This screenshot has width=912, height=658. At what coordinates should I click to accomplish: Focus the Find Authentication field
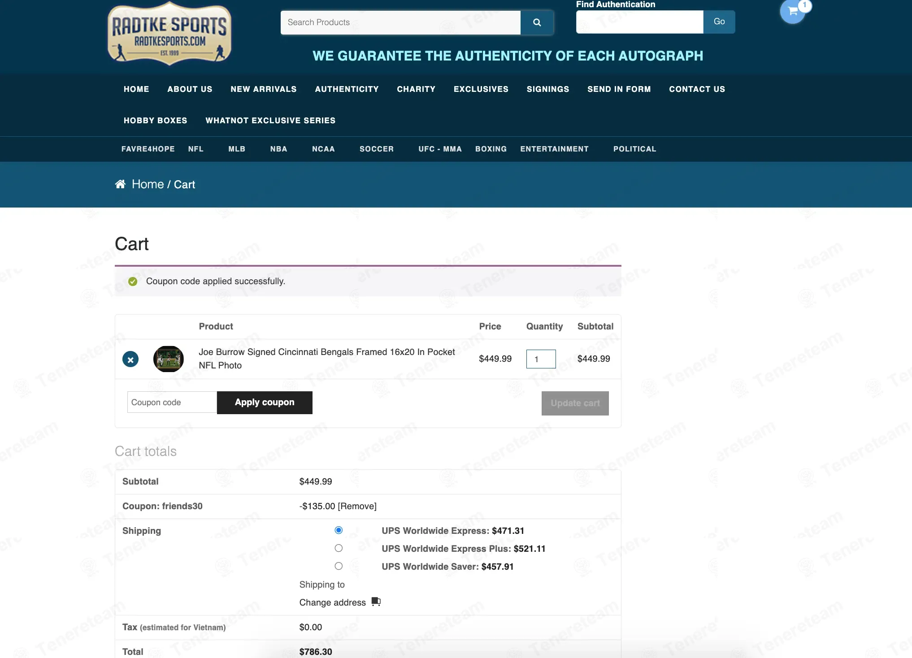pyautogui.click(x=639, y=22)
